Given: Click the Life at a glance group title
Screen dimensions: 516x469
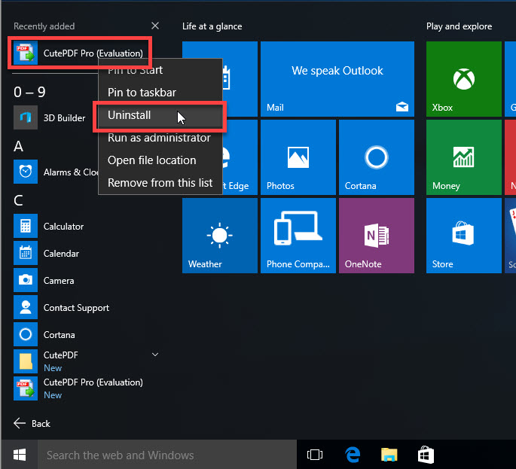Looking at the screenshot, I should [212, 26].
